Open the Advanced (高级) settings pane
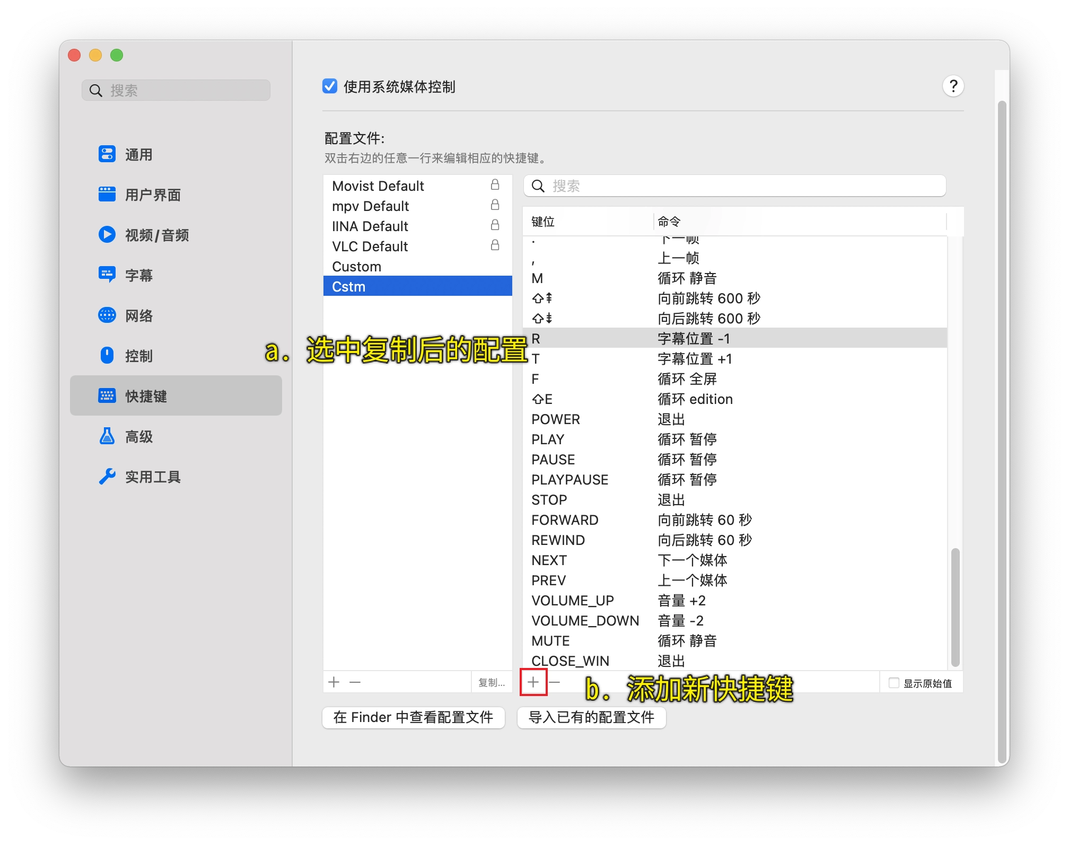Screen dimensions: 1069x845 [138, 437]
